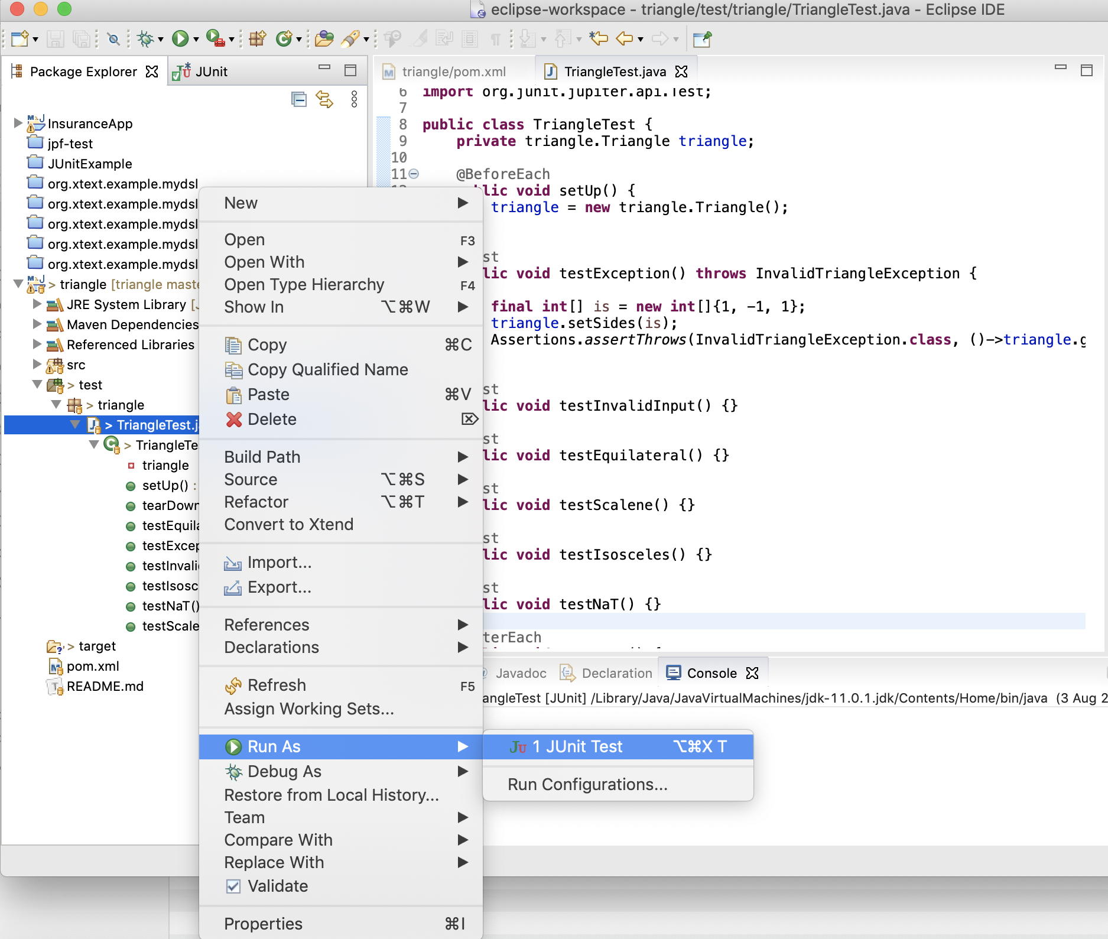Close the Package Explorer view tab
This screenshot has width=1108, height=939.
152,72
